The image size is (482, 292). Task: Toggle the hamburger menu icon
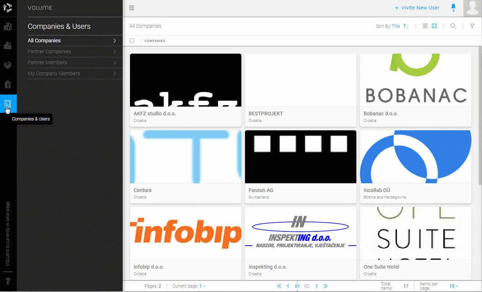tap(132, 8)
